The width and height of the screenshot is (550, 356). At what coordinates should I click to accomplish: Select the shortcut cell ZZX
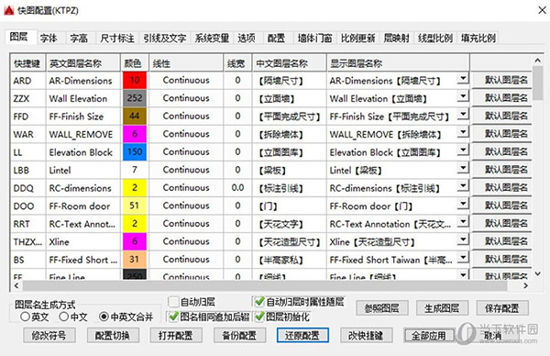click(28, 98)
